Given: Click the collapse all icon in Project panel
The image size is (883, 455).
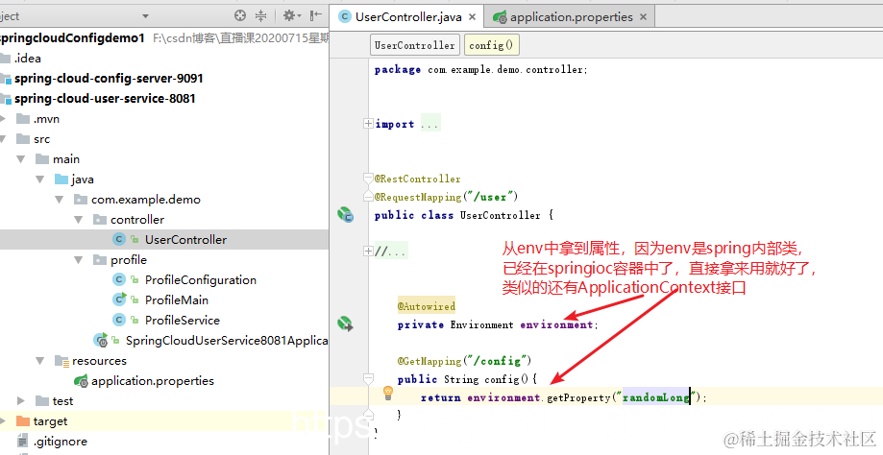Looking at the screenshot, I should [260, 15].
